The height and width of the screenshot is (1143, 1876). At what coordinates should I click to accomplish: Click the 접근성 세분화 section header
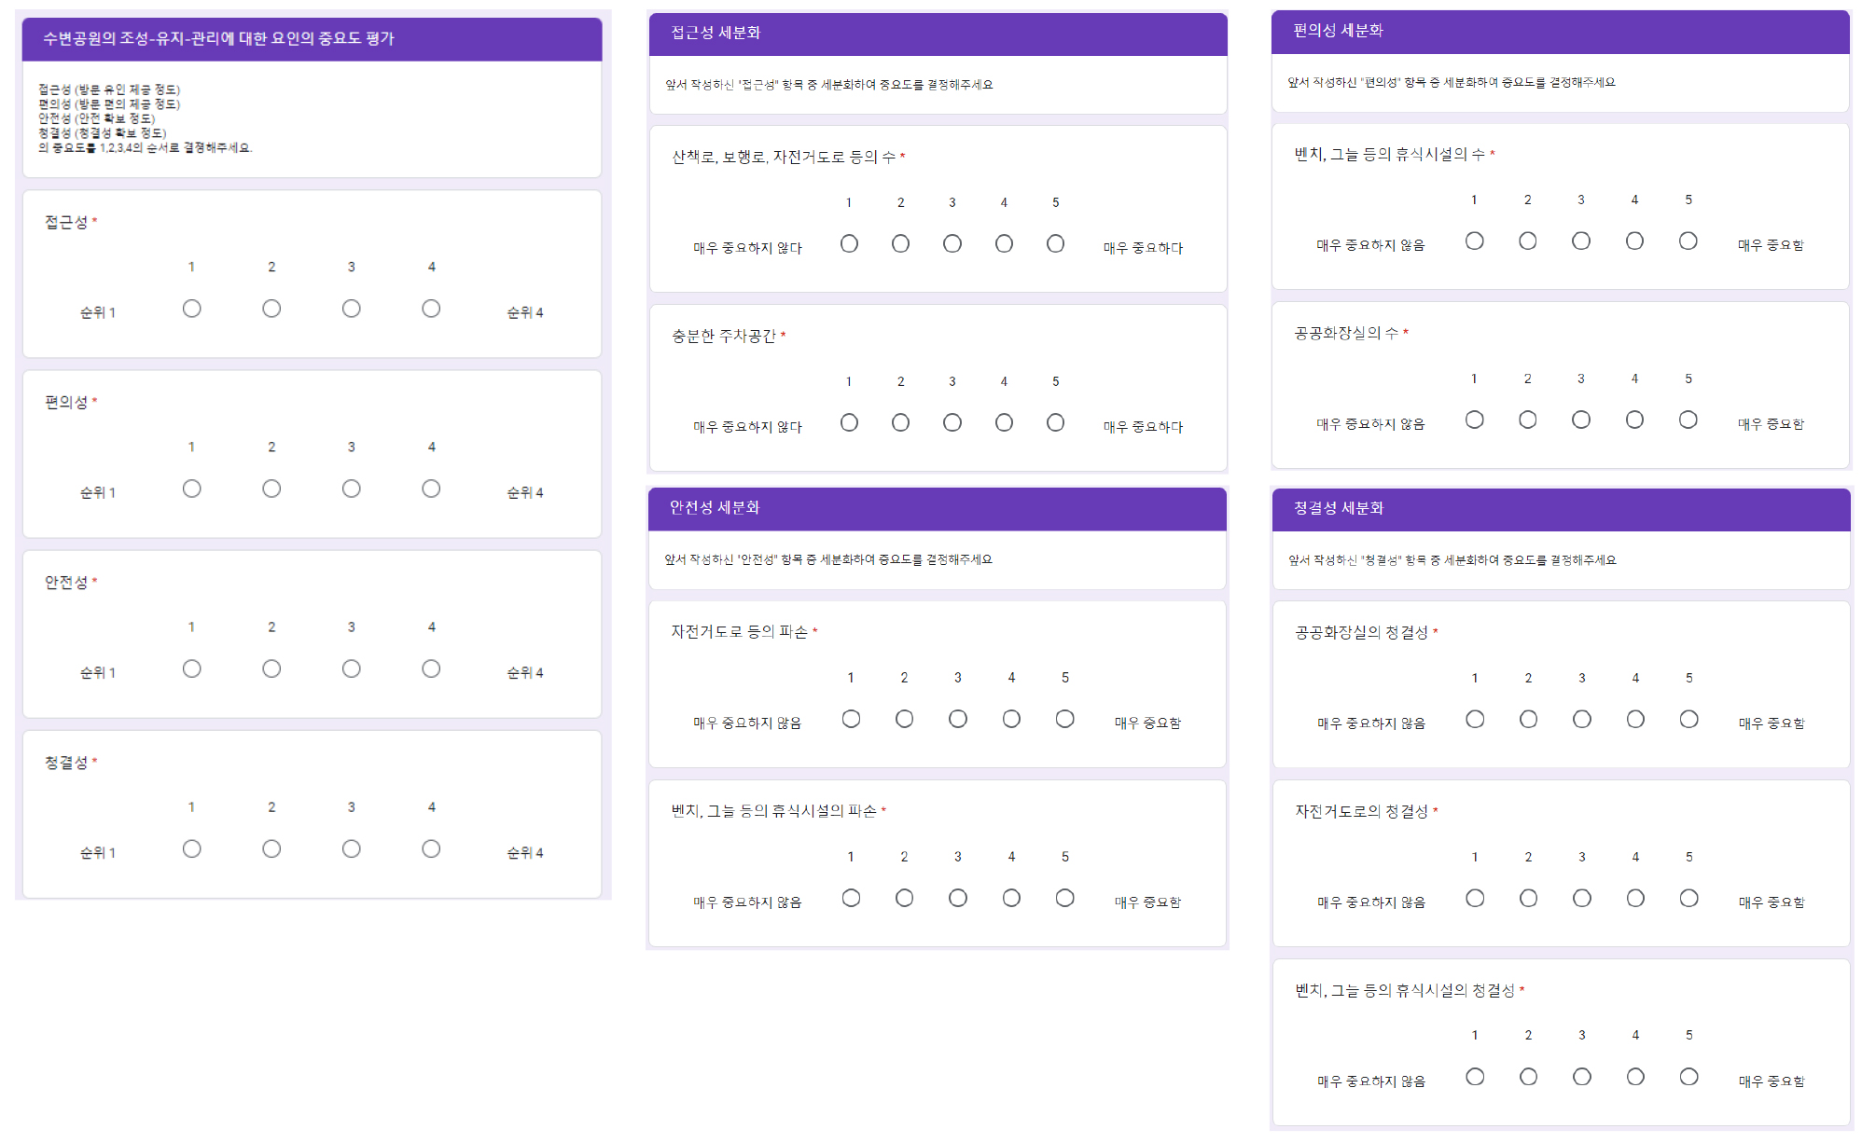(716, 33)
